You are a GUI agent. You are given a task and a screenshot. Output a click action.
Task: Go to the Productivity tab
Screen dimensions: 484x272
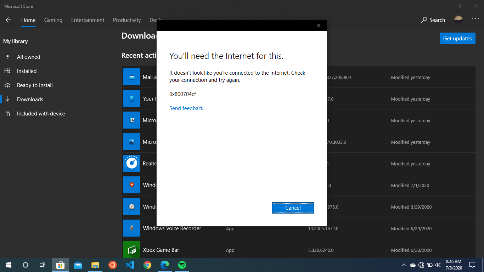click(127, 20)
